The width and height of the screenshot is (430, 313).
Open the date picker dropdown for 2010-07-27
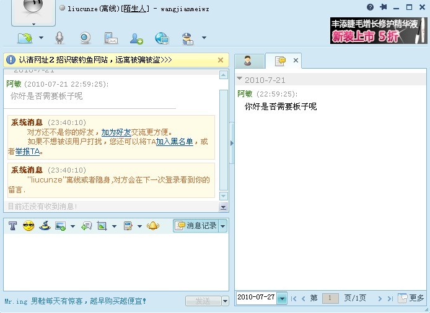coord(282,298)
